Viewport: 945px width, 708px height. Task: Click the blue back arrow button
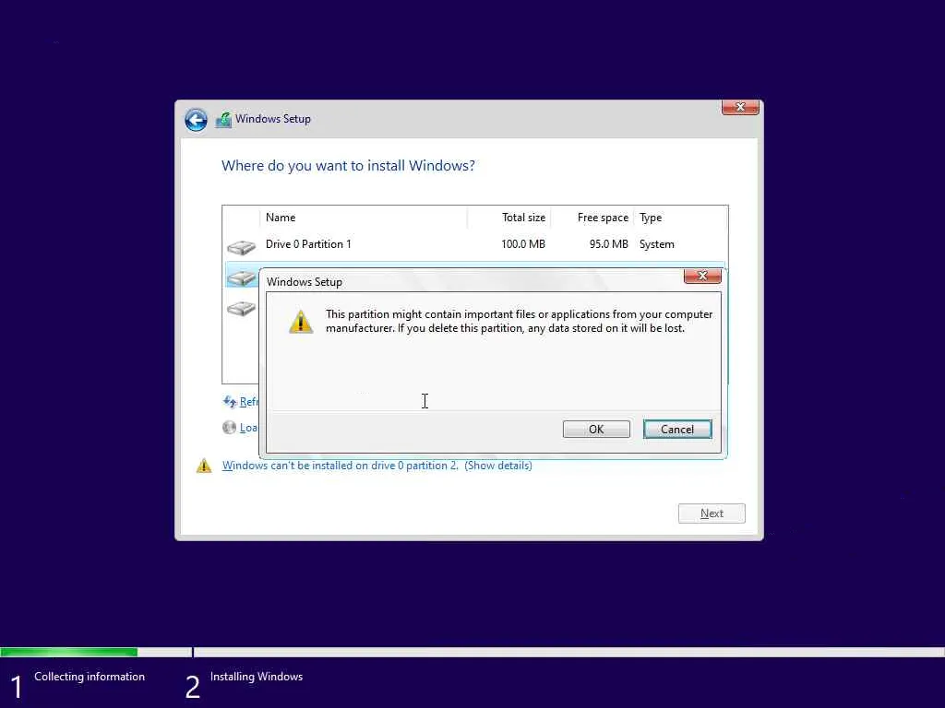point(196,120)
